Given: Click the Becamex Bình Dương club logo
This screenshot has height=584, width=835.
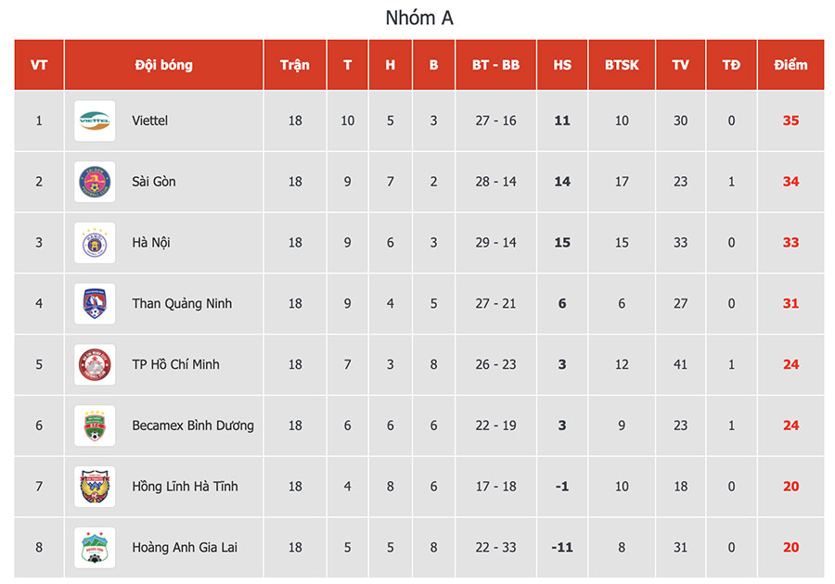Looking at the screenshot, I should (x=95, y=425).
